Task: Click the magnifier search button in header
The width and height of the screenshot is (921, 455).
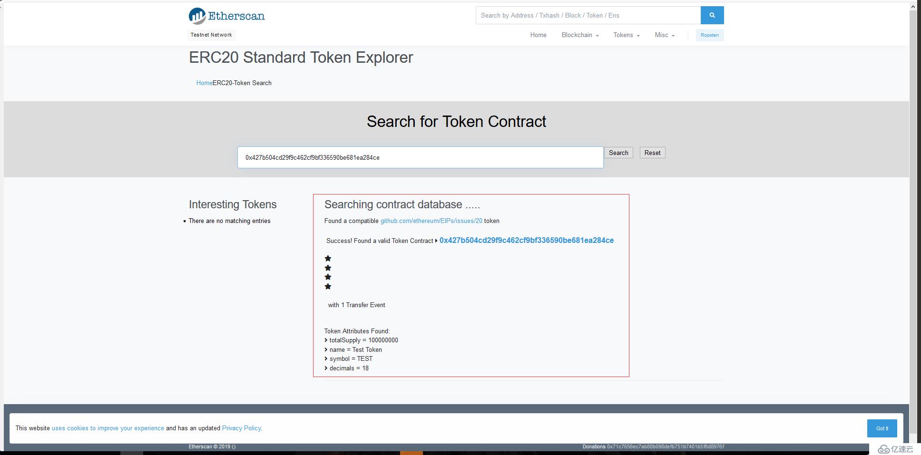Action: pyautogui.click(x=712, y=15)
